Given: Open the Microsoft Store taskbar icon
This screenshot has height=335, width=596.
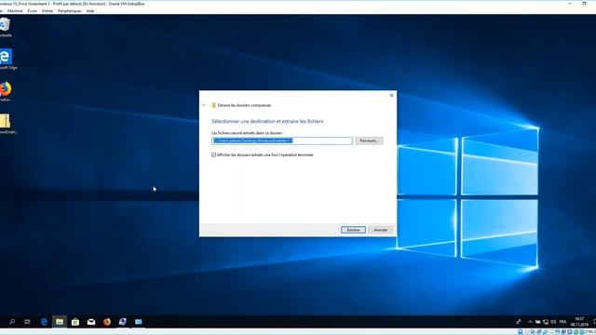Looking at the screenshot, I should click(75, 322).
